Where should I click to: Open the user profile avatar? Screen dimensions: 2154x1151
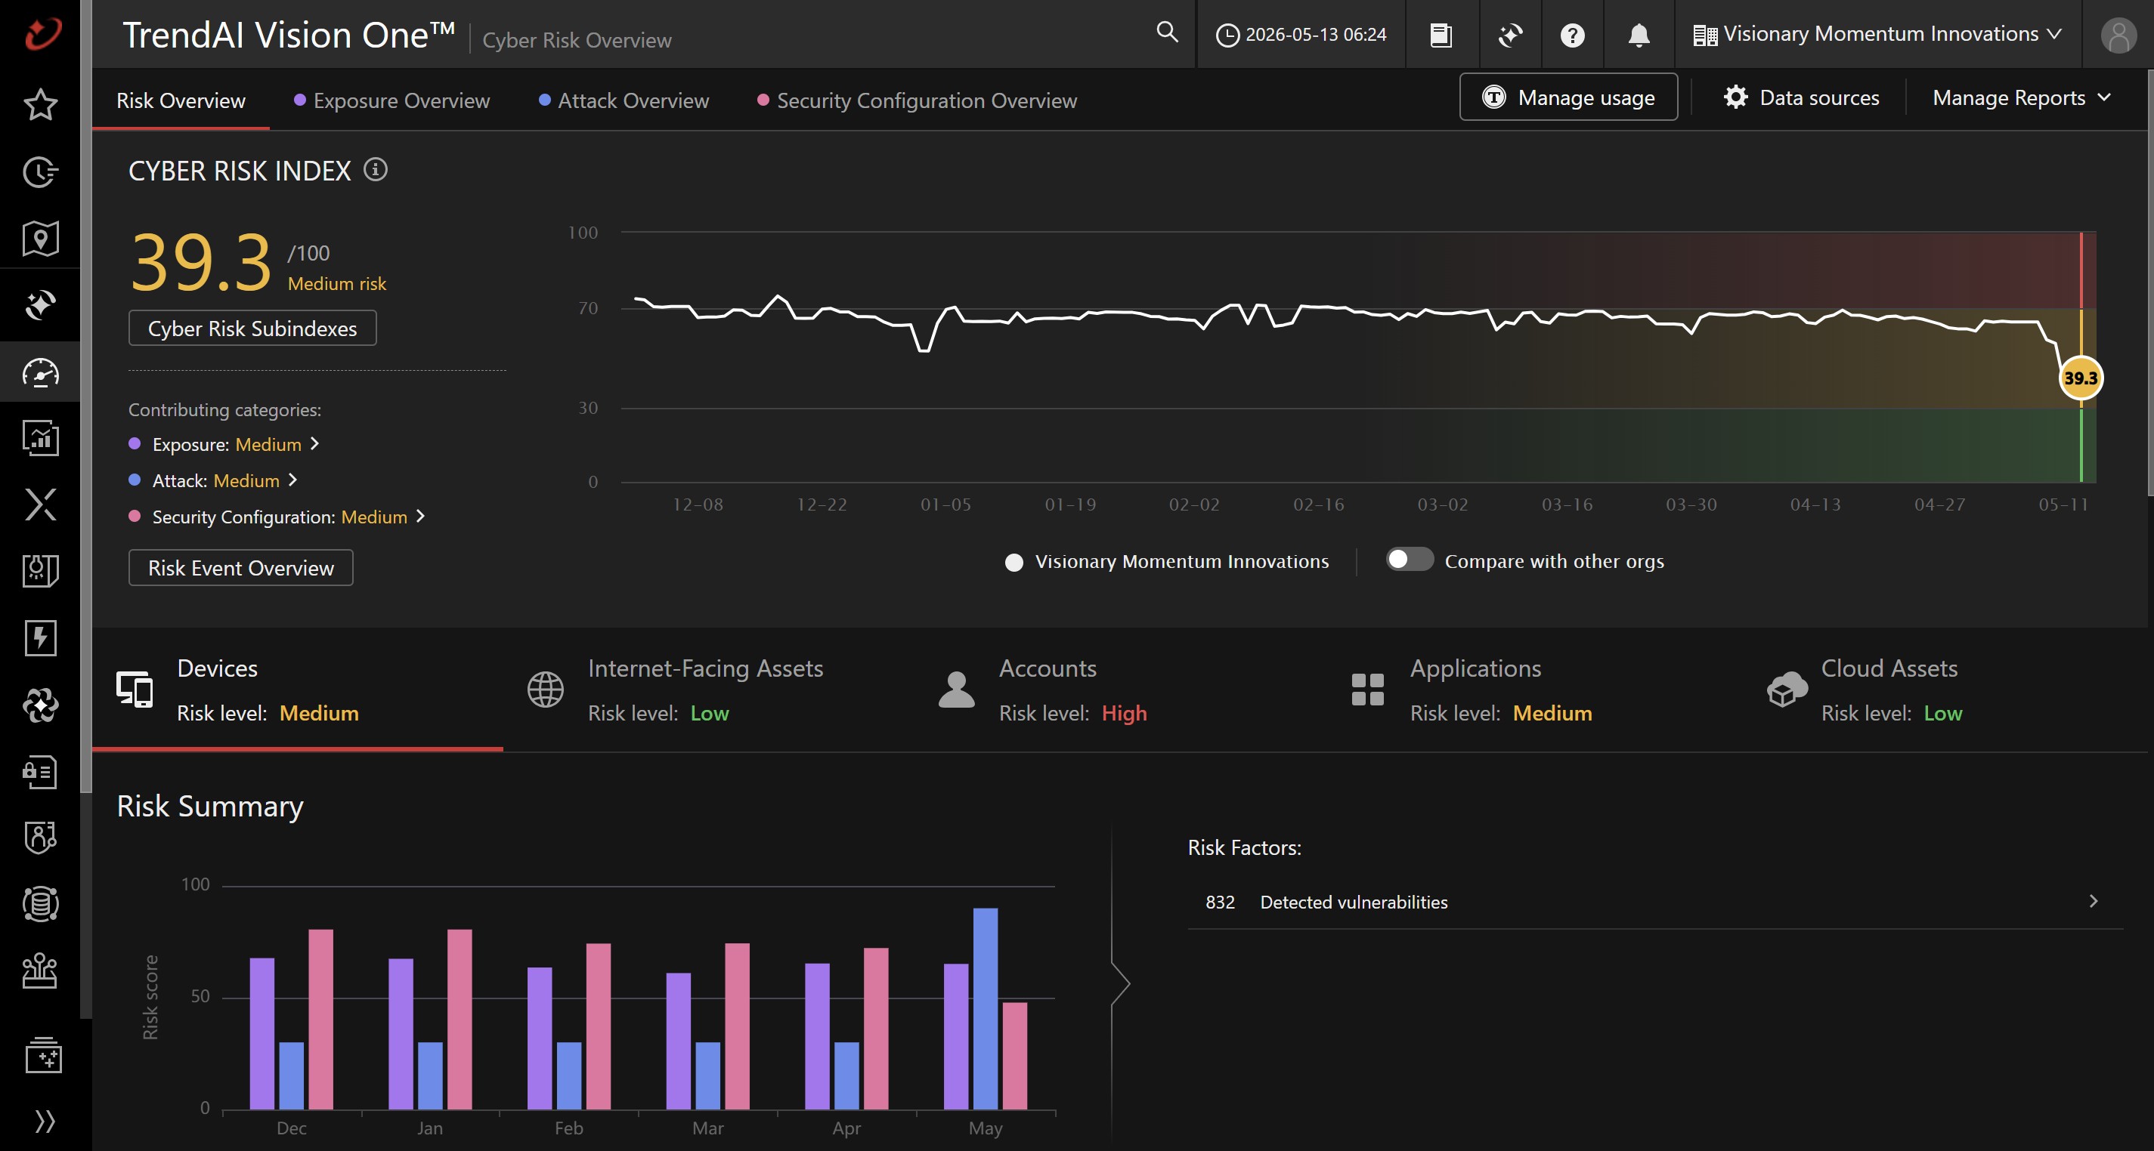click(x=2118, y=35)
